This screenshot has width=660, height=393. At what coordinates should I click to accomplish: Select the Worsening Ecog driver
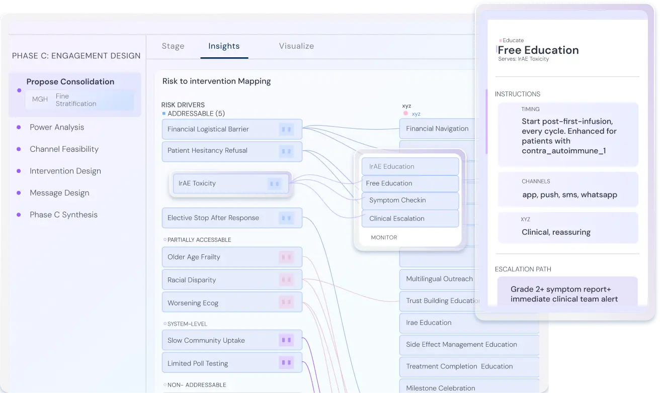(232, 303)
